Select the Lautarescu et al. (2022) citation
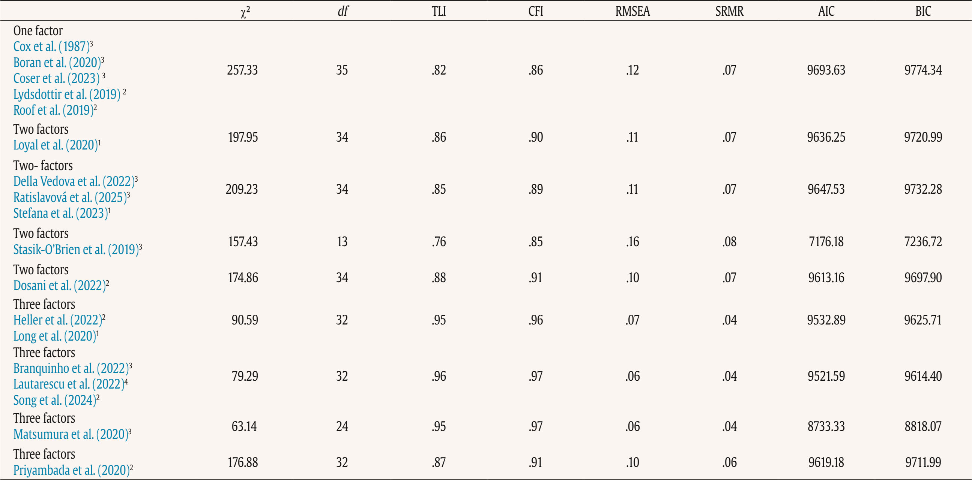The image size is (972, 480). 69,384
